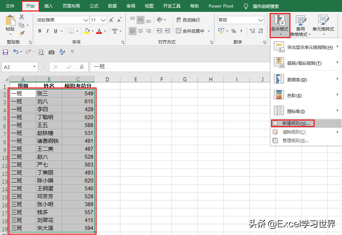Switch to the 数据 tab
The height and width of the screenshot is (235, 342).
click(112, 6)
